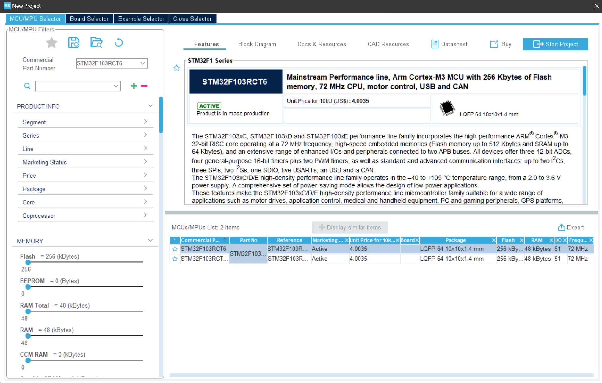This screenshot has height=383, width=602.
Task: Click the gray favorites star filter icon
Action: tap(51, 43)
